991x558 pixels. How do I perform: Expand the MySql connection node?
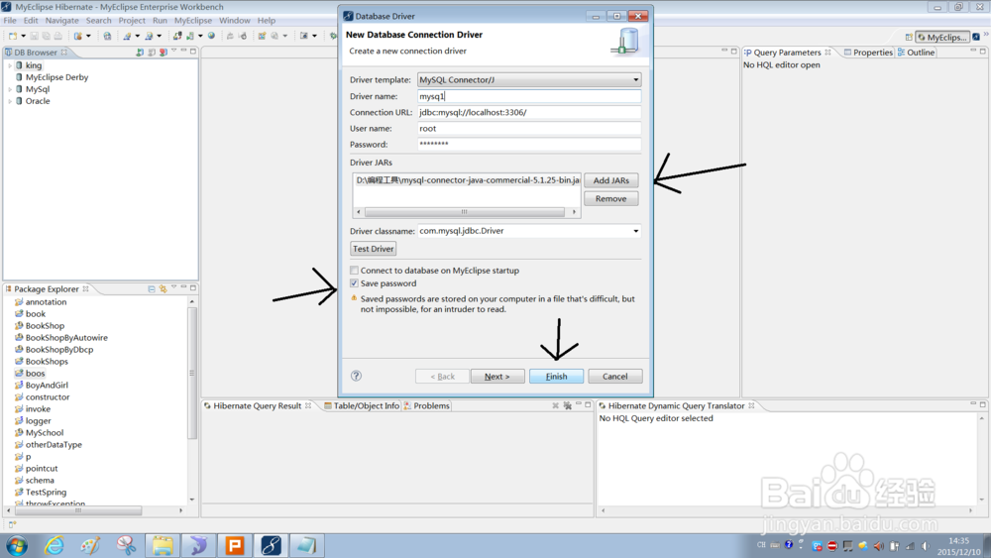click(10, 90)
